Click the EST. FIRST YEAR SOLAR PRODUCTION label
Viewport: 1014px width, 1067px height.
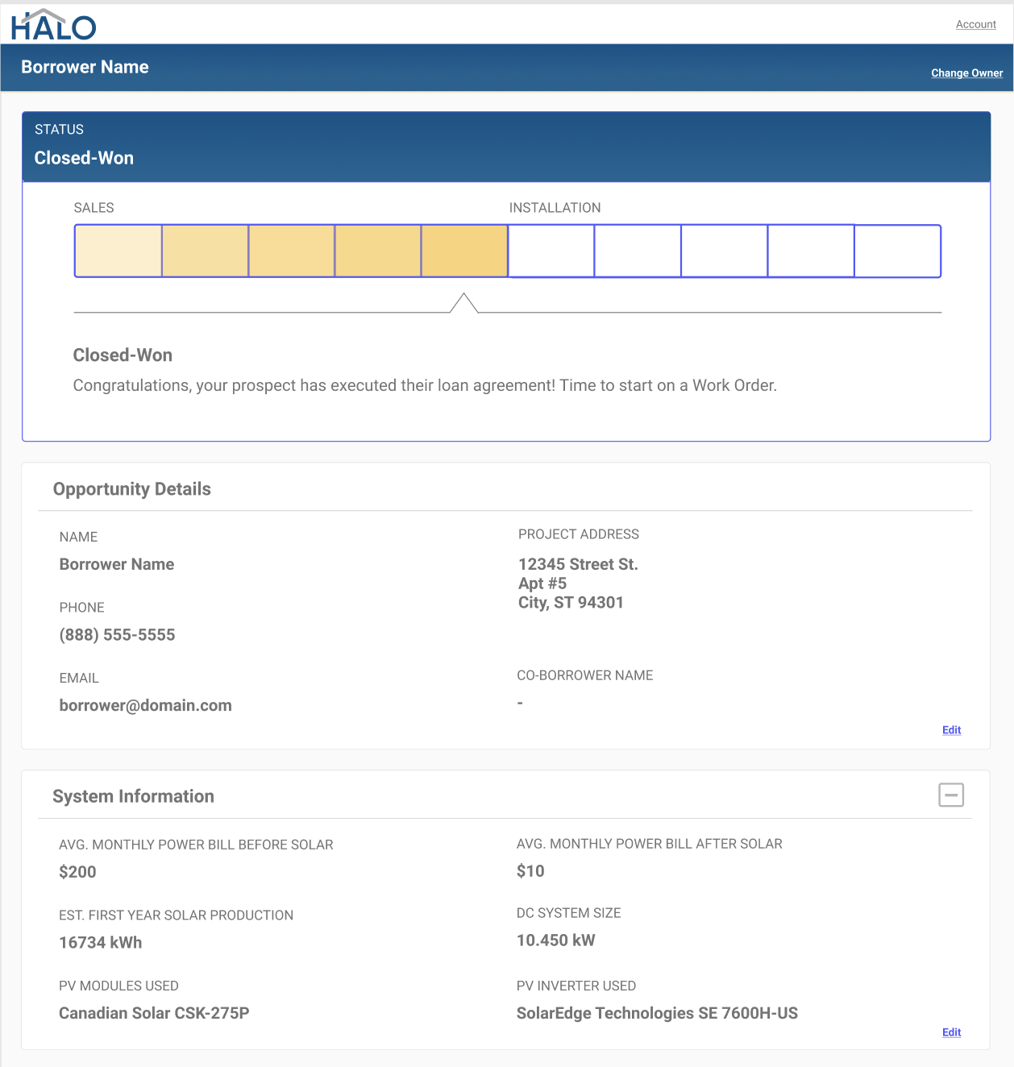176,915
